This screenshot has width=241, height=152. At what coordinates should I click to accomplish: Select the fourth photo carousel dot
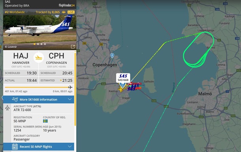point(45,44)
